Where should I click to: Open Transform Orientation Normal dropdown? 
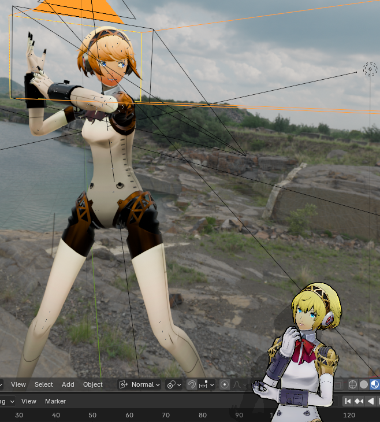[140, 384]
